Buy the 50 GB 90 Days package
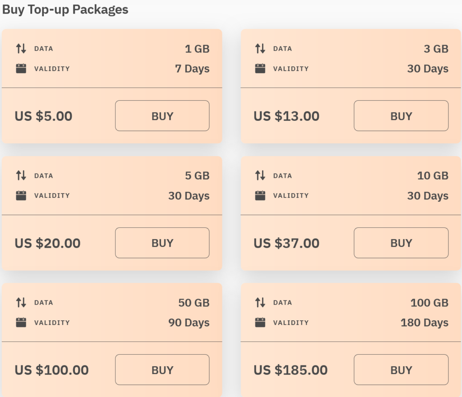Viewport: 462px width, 397px height. pyautogui.click(x=162, y=370)
